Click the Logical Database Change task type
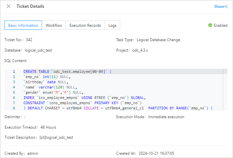This screenshot has height=158, width=233. coord(158,40)
